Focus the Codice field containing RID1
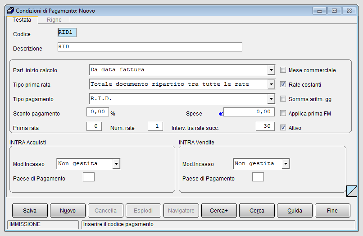Viewport: 363px width, 236px height. click(x=67, y=32)
